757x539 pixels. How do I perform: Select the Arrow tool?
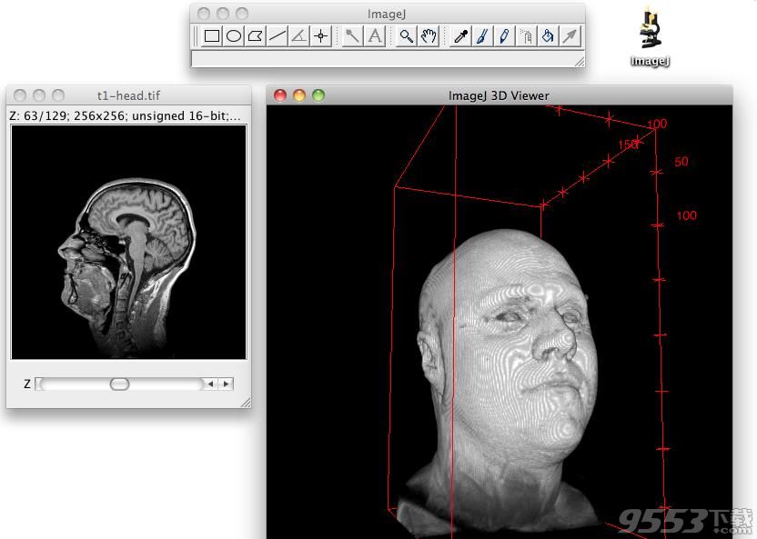pos(570,36)
